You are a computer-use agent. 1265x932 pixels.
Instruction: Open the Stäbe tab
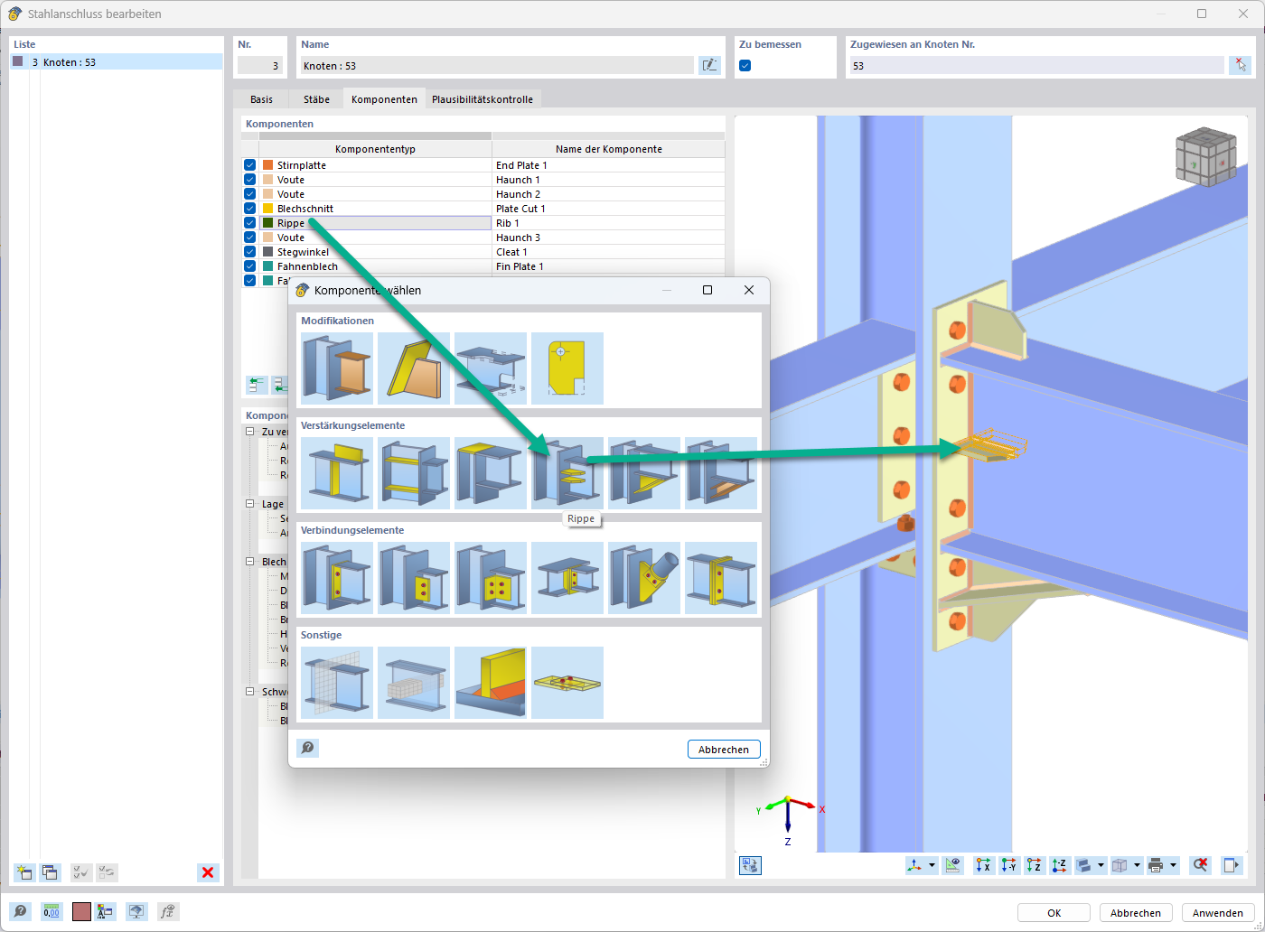(316, 99)
